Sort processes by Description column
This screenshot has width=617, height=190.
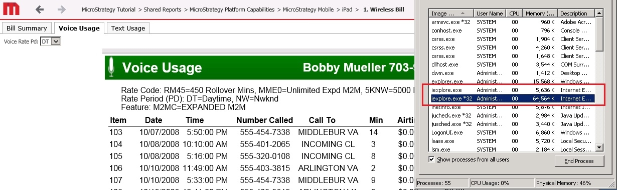[576, 13]
